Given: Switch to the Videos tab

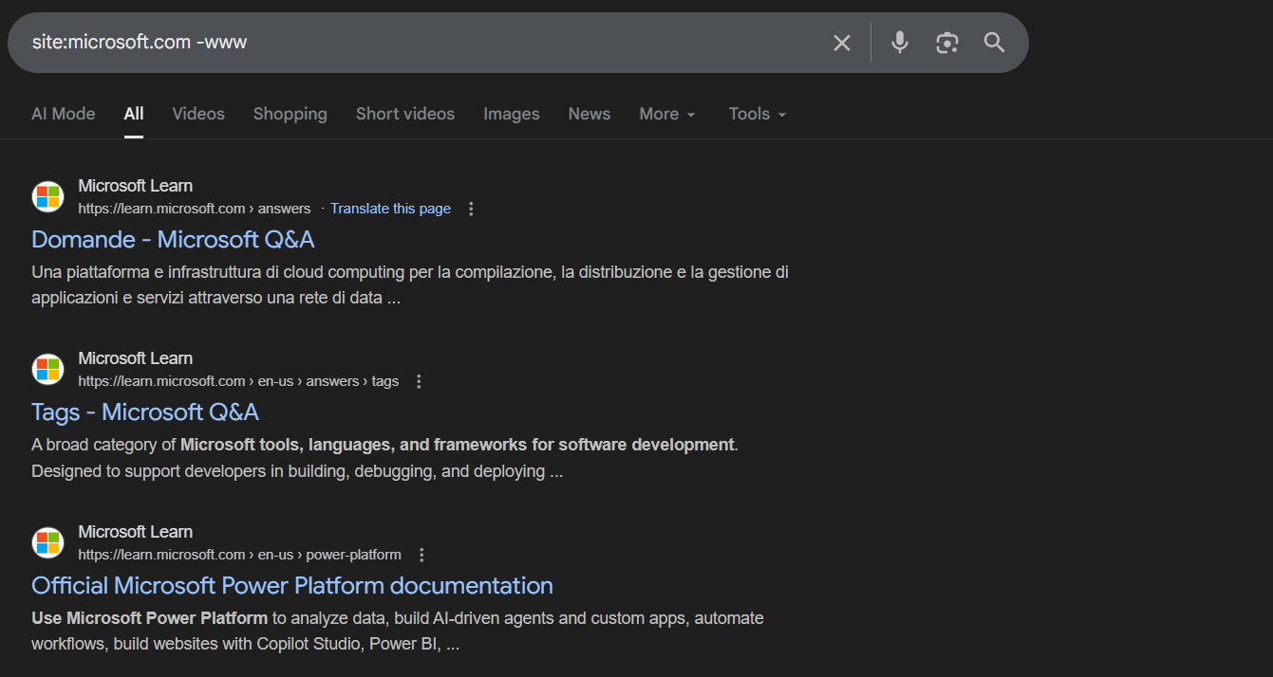Looking at the screenshot, I should pyautogui.click(x=198, y=114).
